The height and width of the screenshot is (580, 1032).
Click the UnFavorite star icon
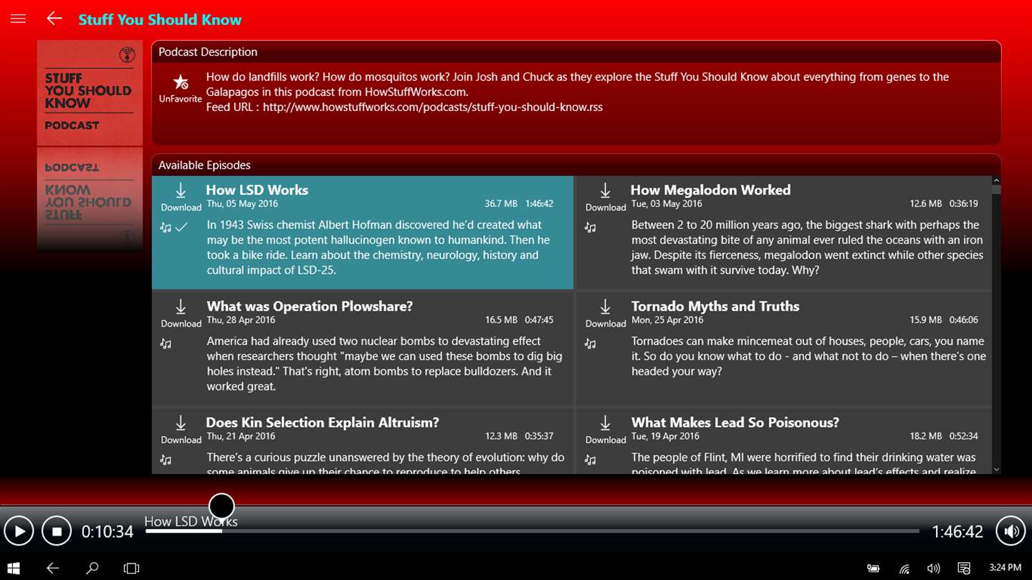(181, 82)
